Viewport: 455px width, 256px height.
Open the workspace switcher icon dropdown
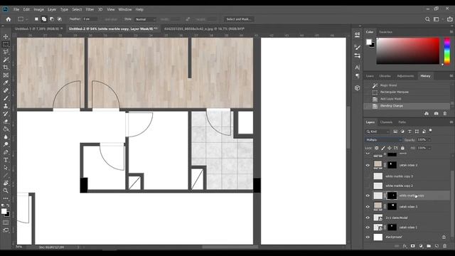[x=437, y=19]
